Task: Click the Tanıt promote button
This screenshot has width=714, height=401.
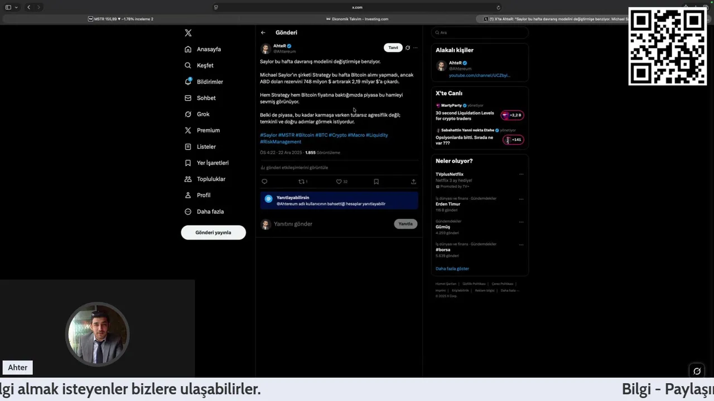Action: [393, 48]
